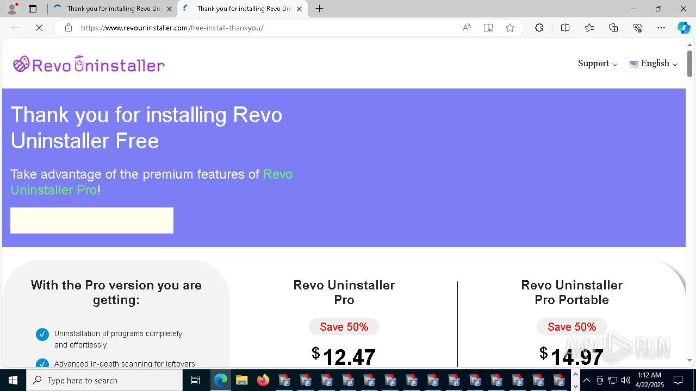Open the volume tray icon
This screenshot has height=391, width=696.
625,380
